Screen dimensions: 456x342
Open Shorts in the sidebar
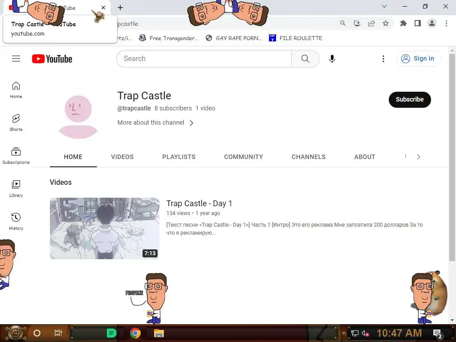(x=16, y=123)
